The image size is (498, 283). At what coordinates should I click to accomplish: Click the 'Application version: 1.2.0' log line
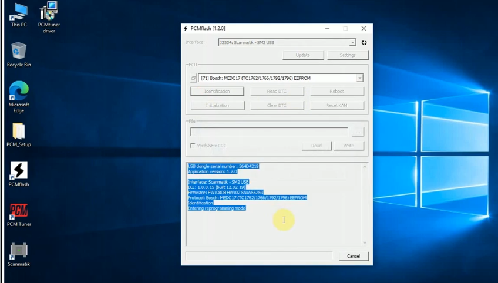(213, 171)
